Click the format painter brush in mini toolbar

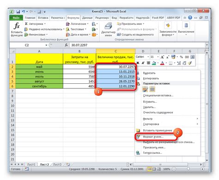190,63
